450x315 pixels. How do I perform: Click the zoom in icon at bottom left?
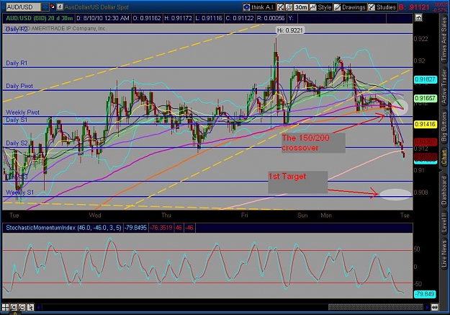tap(14, 307)
